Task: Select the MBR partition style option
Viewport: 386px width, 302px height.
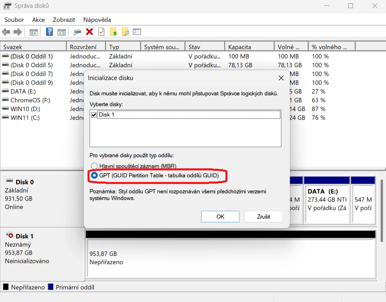Action: [x=94, y=166]
